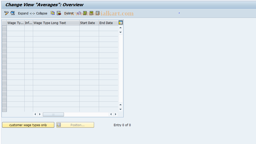Click top scroll down arrow of table
The image size is (256, 144).
click(121, 32)
